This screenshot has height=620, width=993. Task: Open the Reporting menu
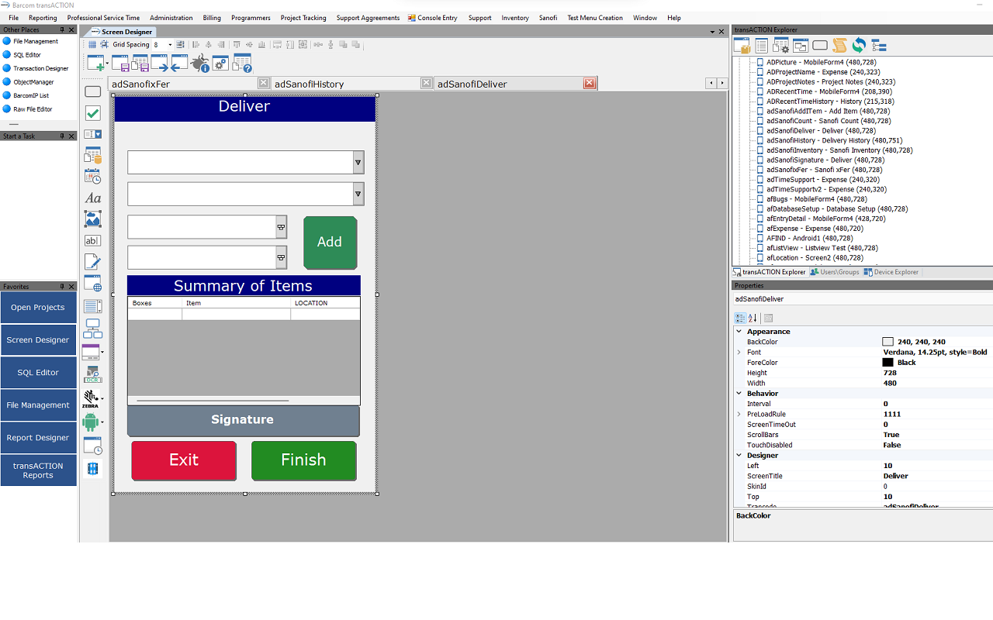click(43, 18)
